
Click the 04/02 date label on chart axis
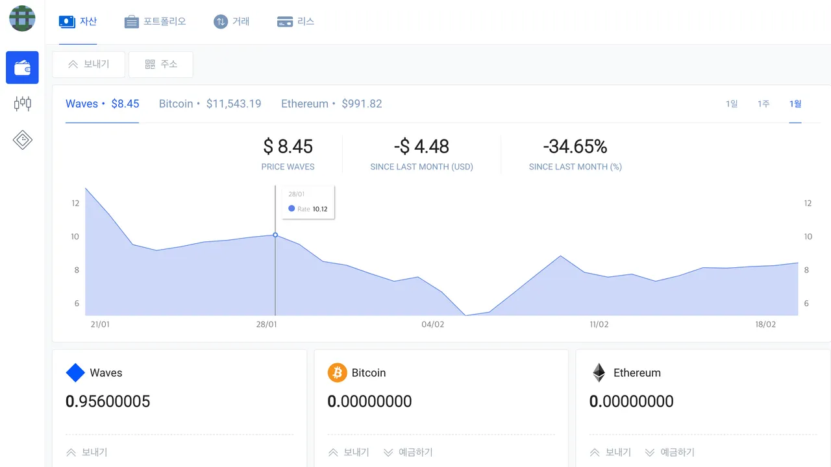click(x=432, y=324)
